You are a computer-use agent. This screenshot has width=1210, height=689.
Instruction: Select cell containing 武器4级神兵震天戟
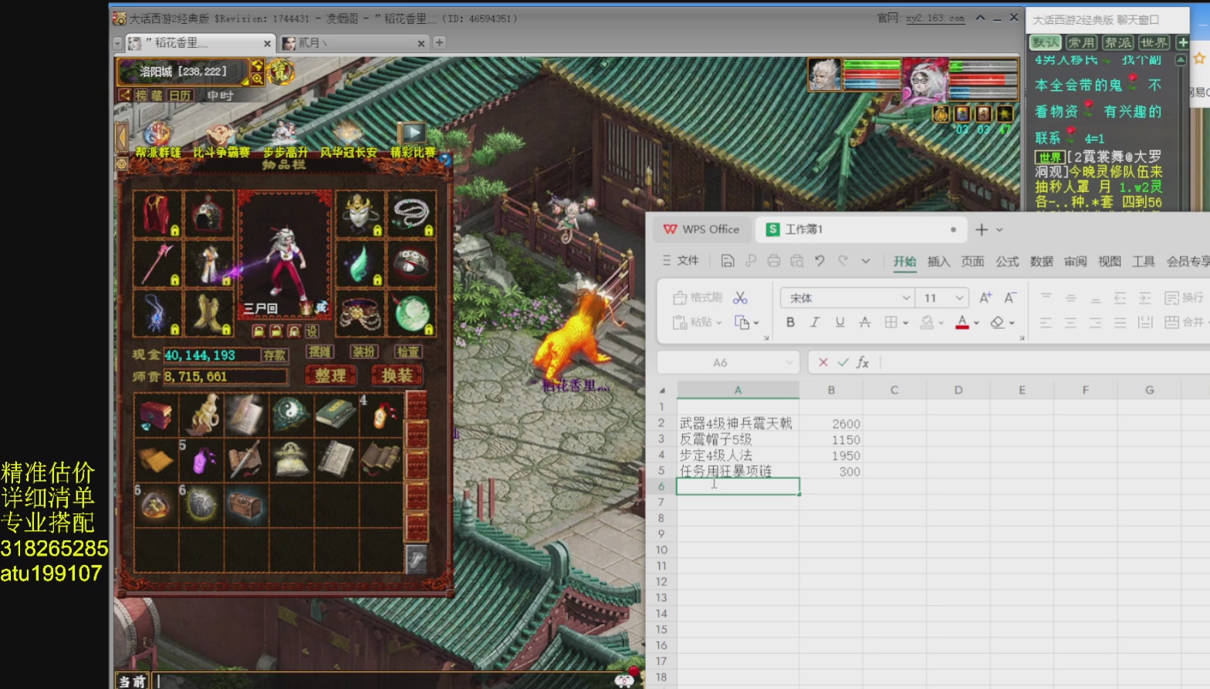[x=738, y=423]
